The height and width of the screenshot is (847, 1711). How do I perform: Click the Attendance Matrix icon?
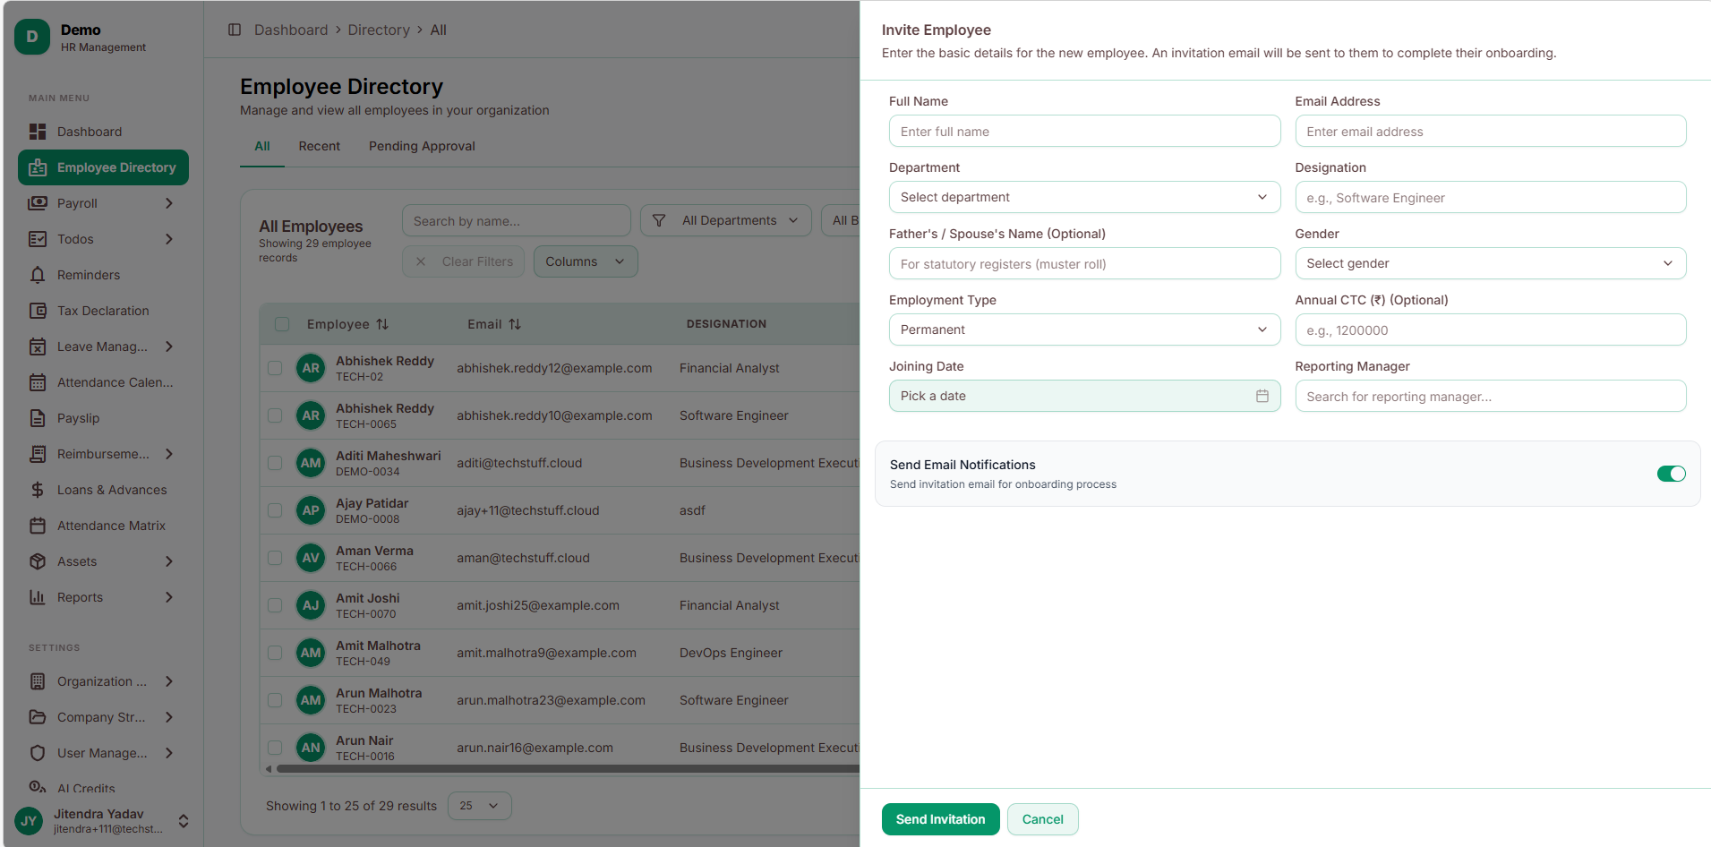pos(38,526)
